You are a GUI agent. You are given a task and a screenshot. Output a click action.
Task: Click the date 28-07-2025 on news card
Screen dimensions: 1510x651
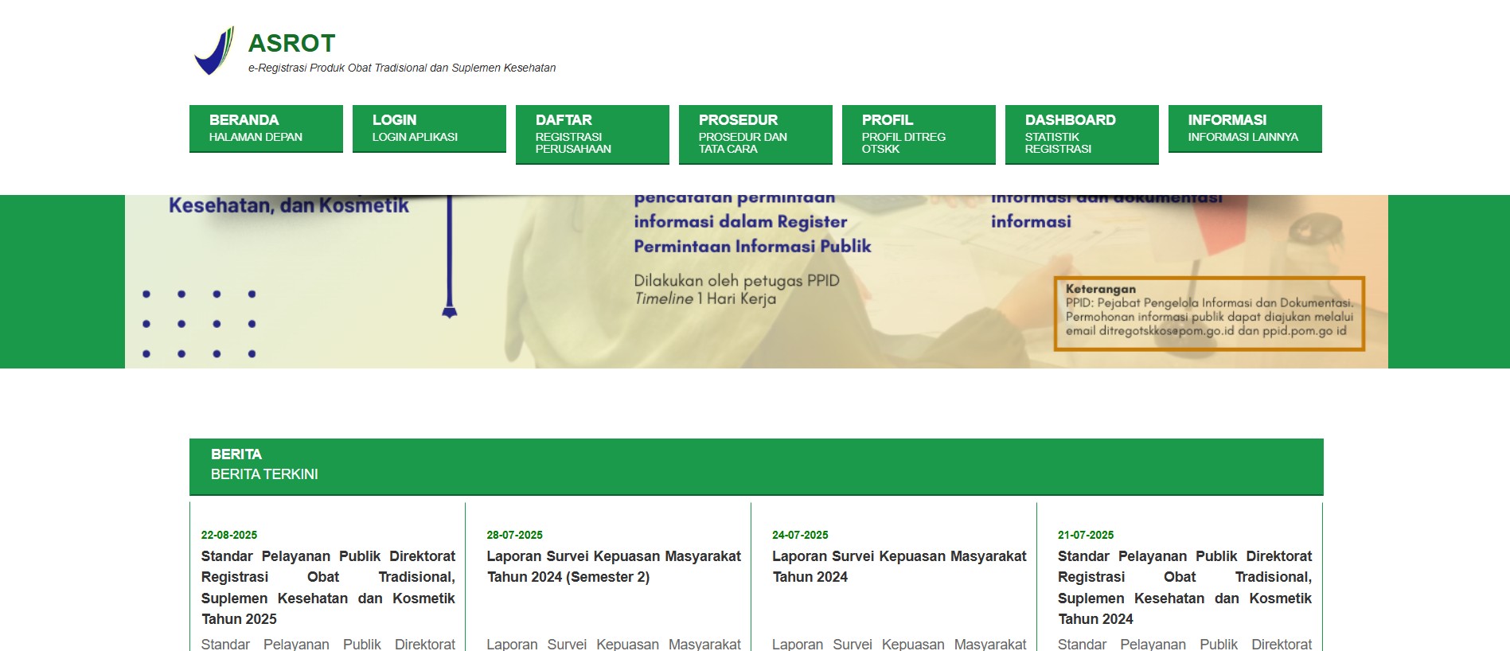pyautogui.click(x=514, y=535)
